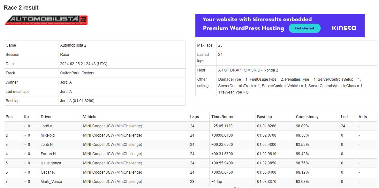This screenshot has width=379, height=188.
Task: Click consistency value 98.76%
Action: [302, 163]
